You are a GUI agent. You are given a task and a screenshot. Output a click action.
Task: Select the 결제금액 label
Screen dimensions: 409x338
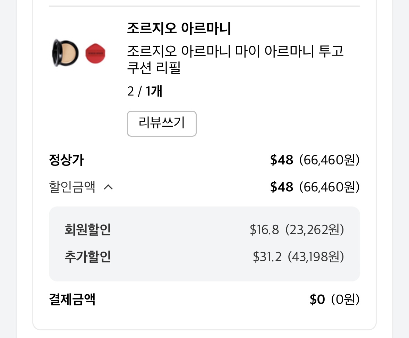click(x=72, y=299)
